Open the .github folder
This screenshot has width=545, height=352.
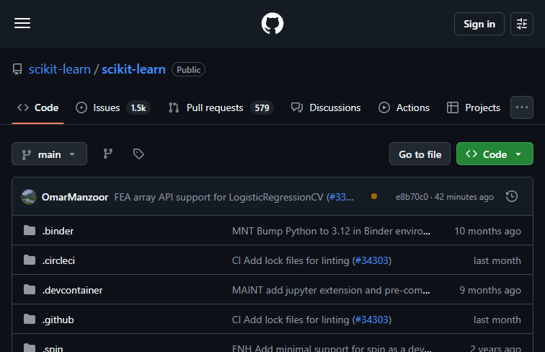[x=58, y=320]
